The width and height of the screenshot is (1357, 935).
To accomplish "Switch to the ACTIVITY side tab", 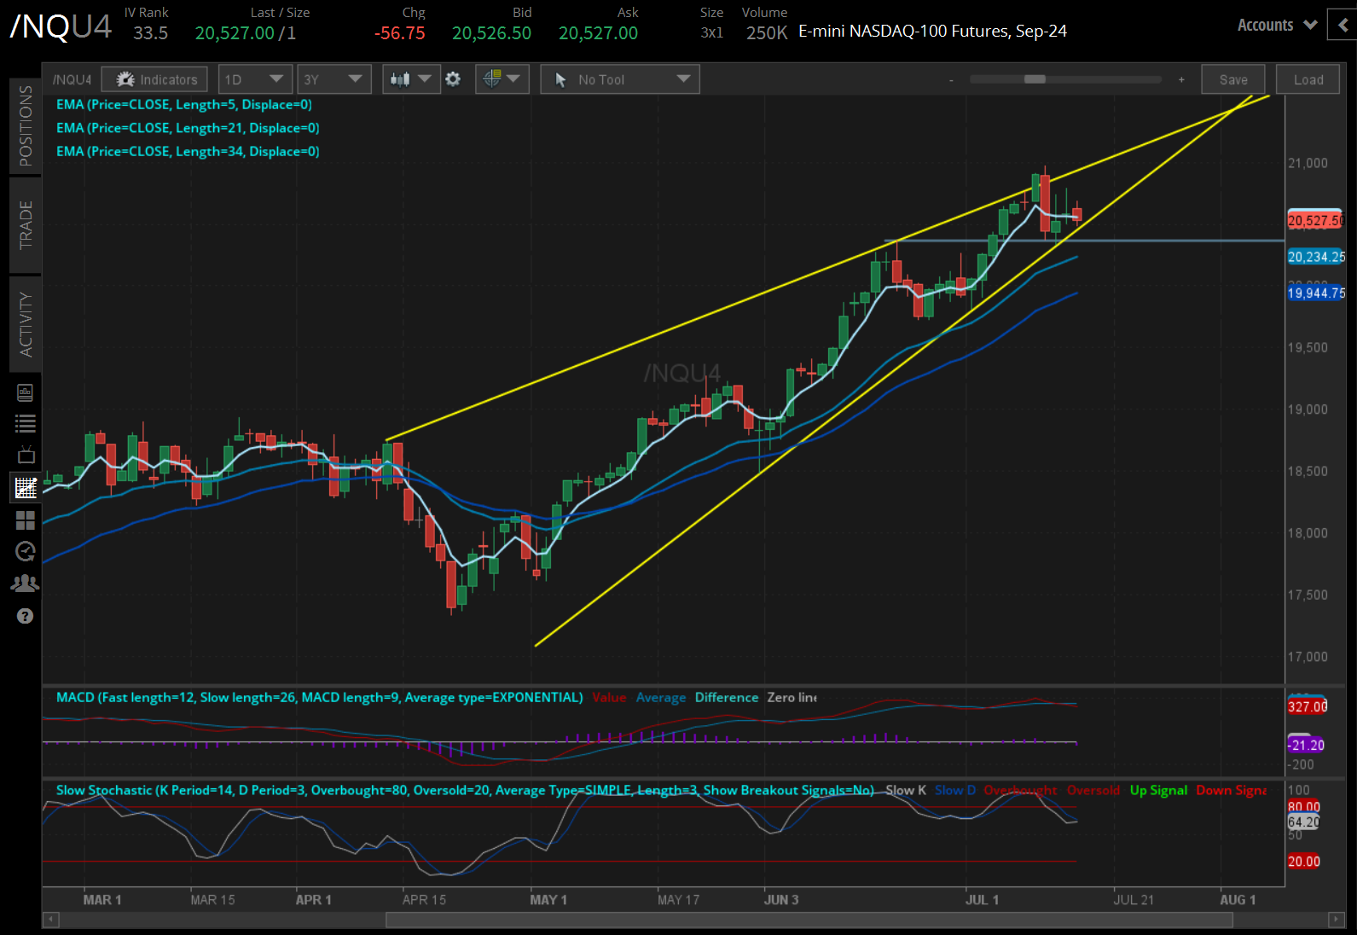I will tap(26, 324).
